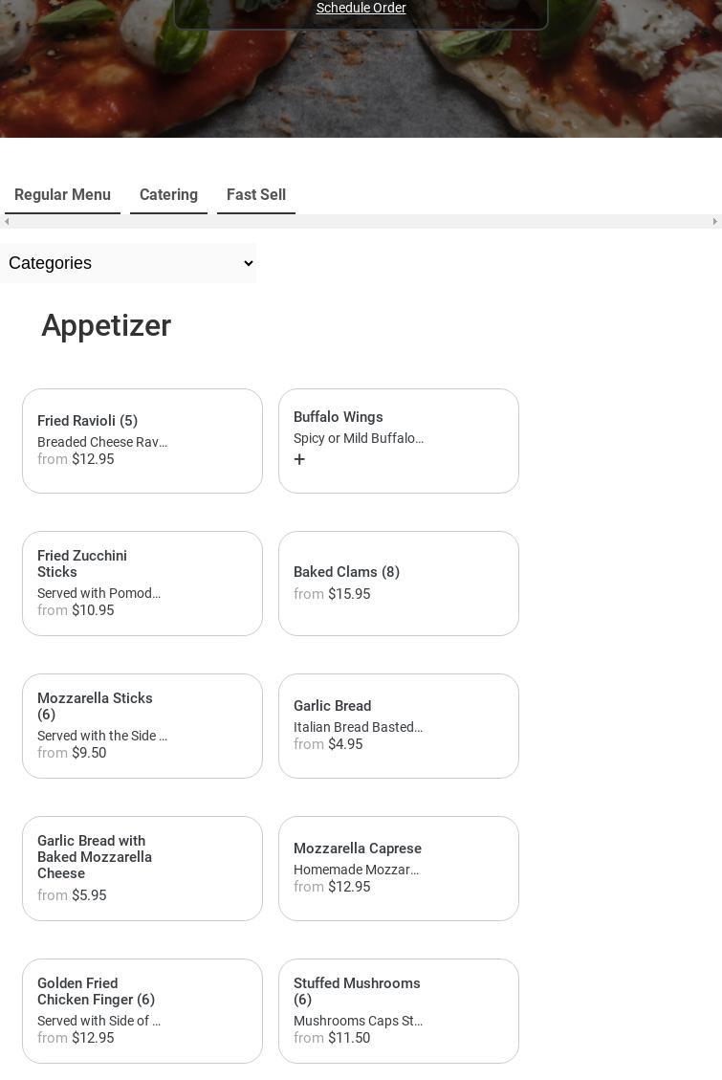The image size is (722, 1080).
Task: Click the right scroll arrow of tab bar
Action: pos(714,222)
